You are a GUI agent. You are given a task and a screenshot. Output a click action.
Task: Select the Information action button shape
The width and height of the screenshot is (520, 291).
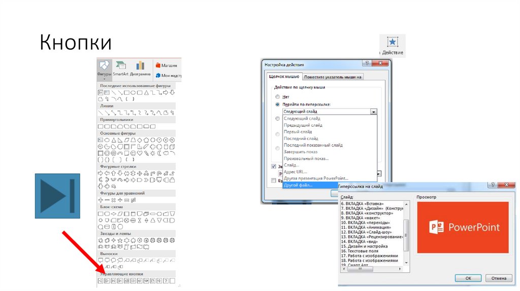133,281
